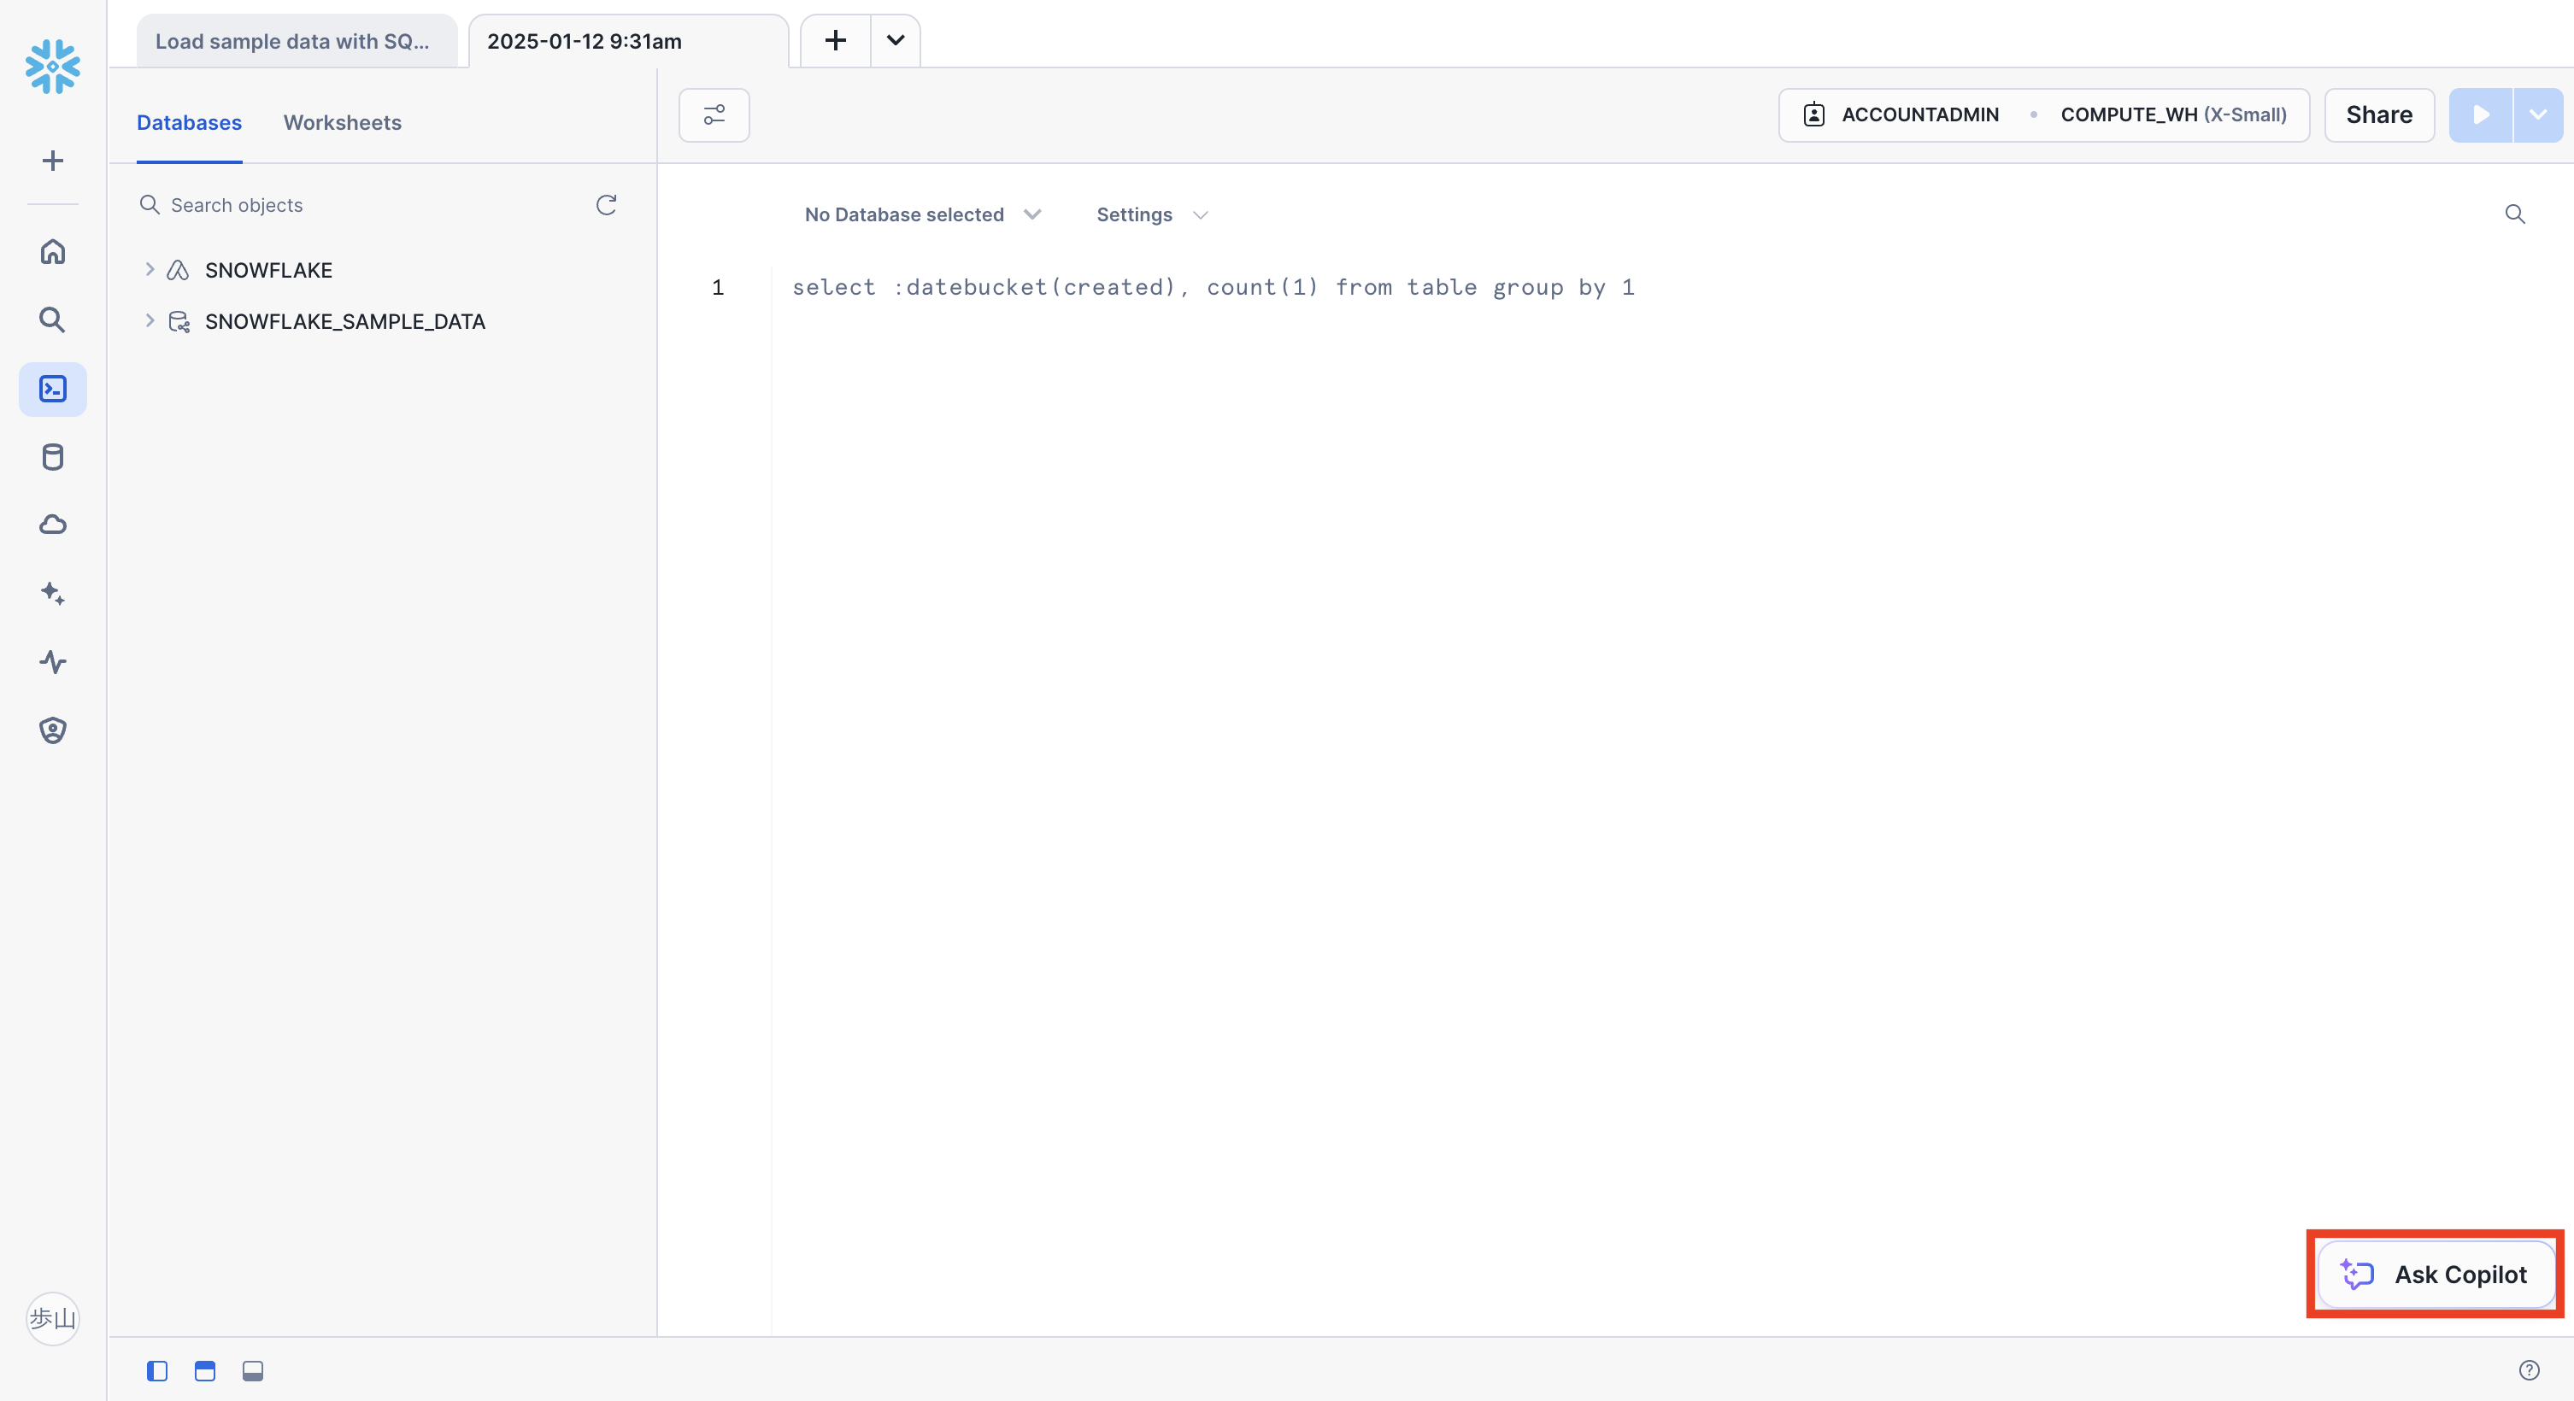Select the AI & ML sparkles icon
The width and height of the screenshot is (2574, 1401).
pos(52,593)
